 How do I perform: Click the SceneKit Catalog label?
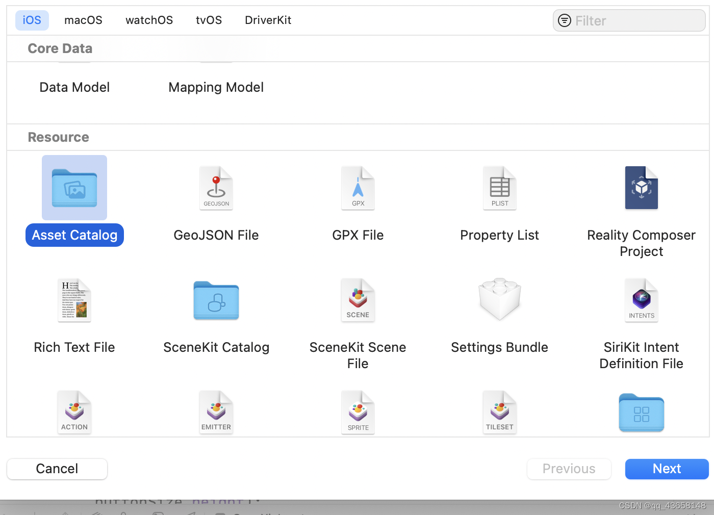[216, 347]
